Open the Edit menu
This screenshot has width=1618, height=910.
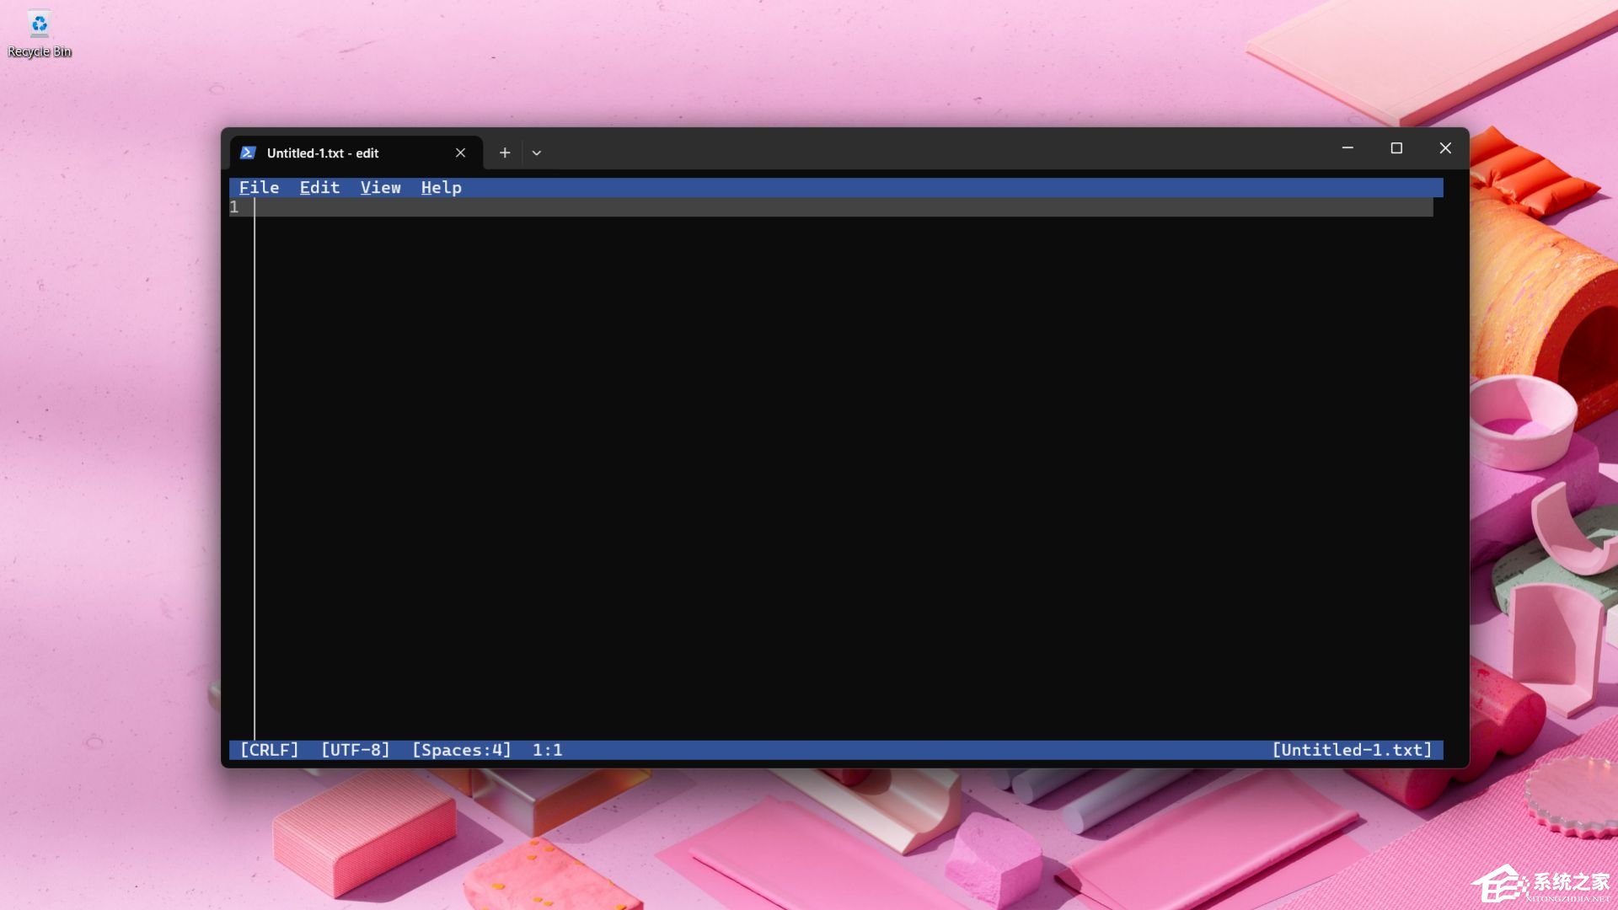pos(319,187)
